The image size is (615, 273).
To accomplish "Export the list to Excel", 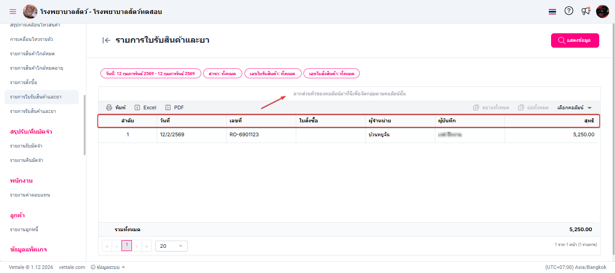I will pos(145,107).
